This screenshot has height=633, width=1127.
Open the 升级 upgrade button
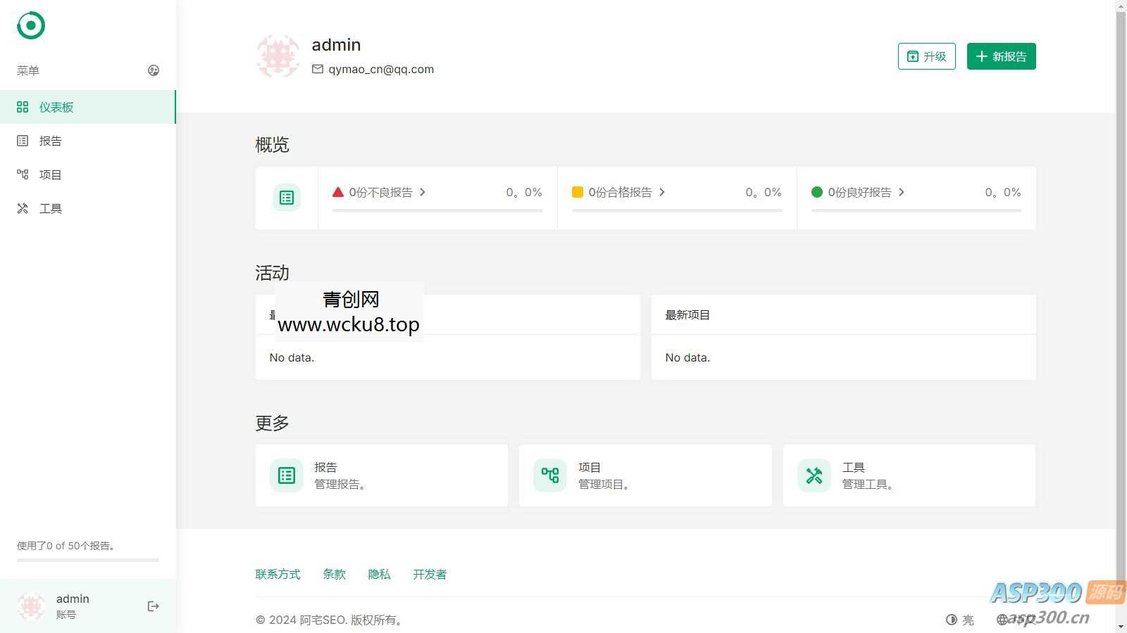(x=926, y=56)
